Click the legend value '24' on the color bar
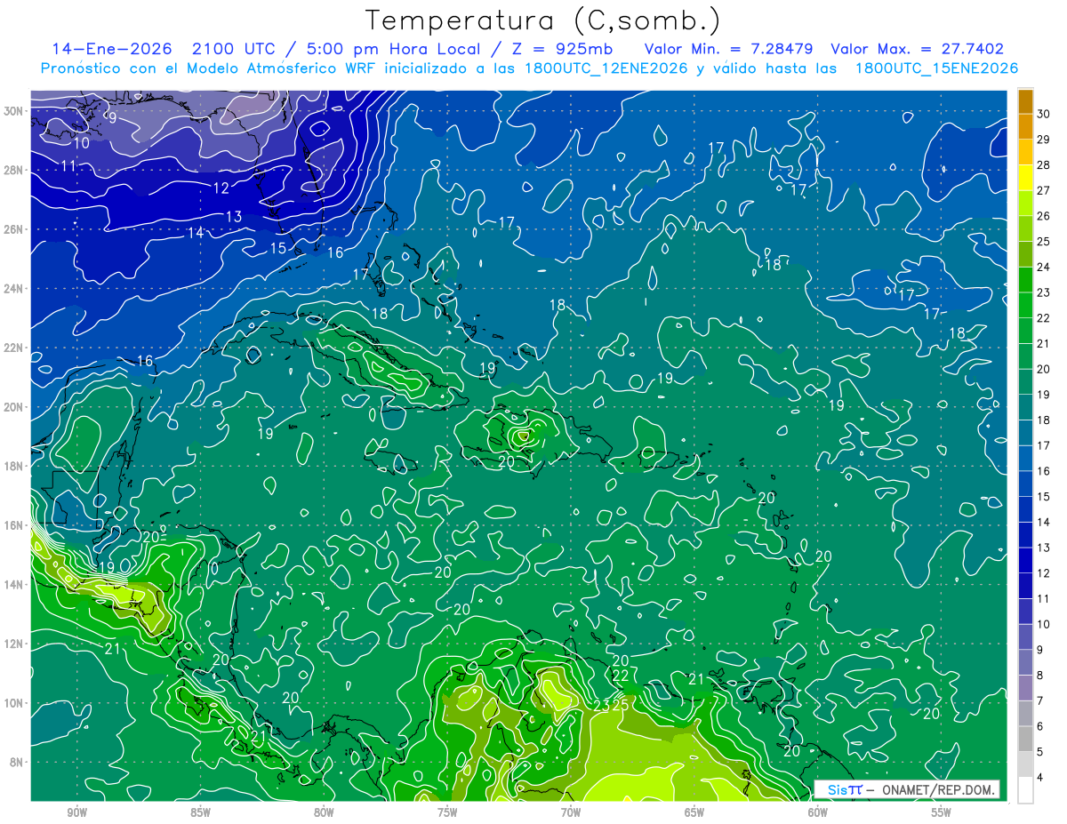1067x824 pixels. tap(1044, 267)
